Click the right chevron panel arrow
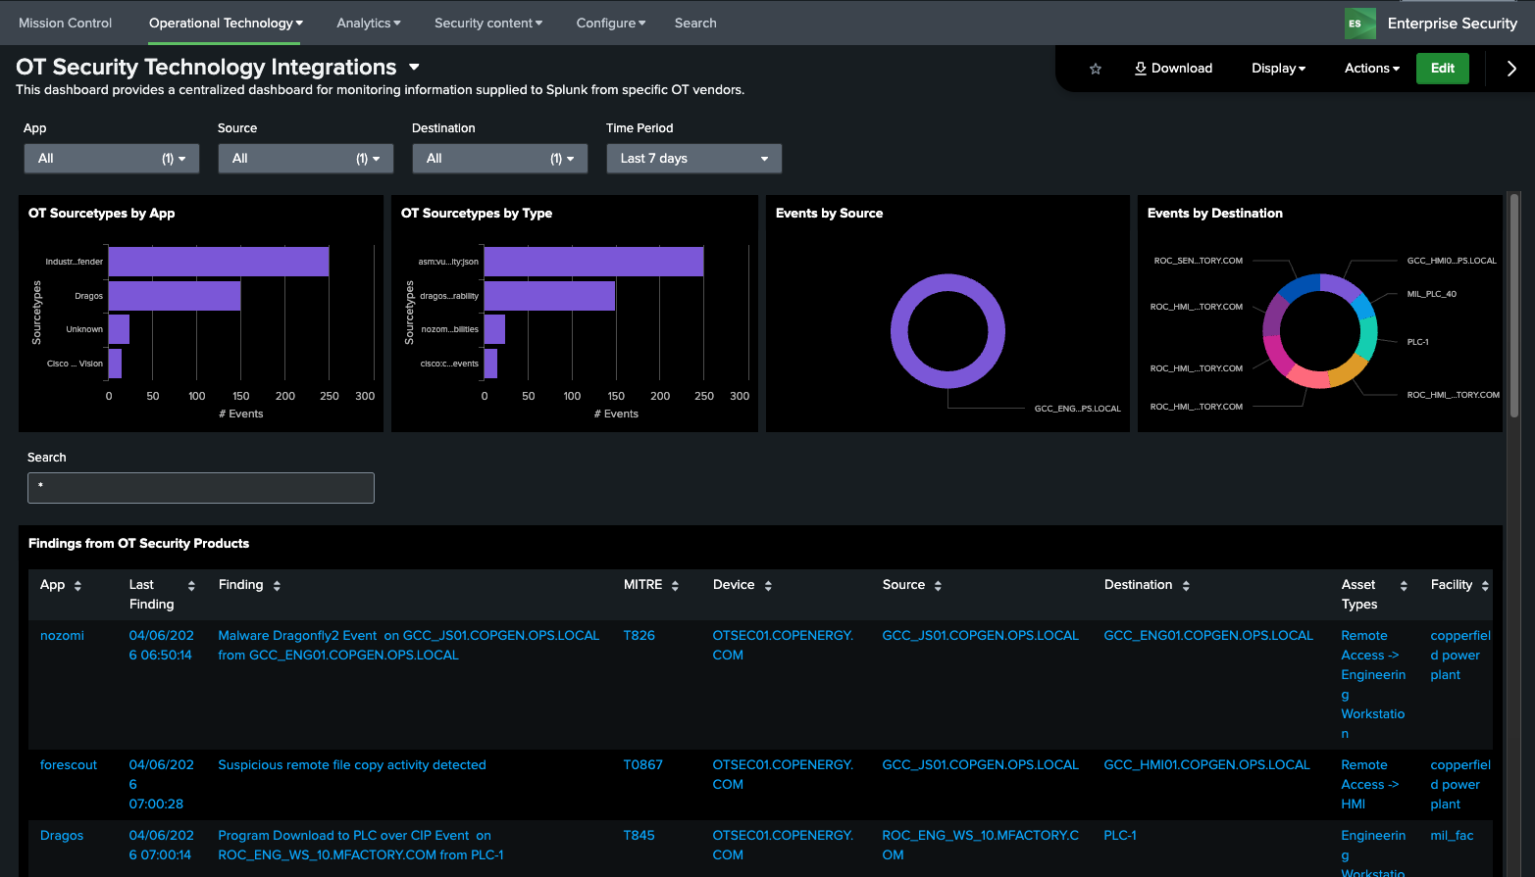Viewport: 1535px width, 877px height. click(1510, 69)
